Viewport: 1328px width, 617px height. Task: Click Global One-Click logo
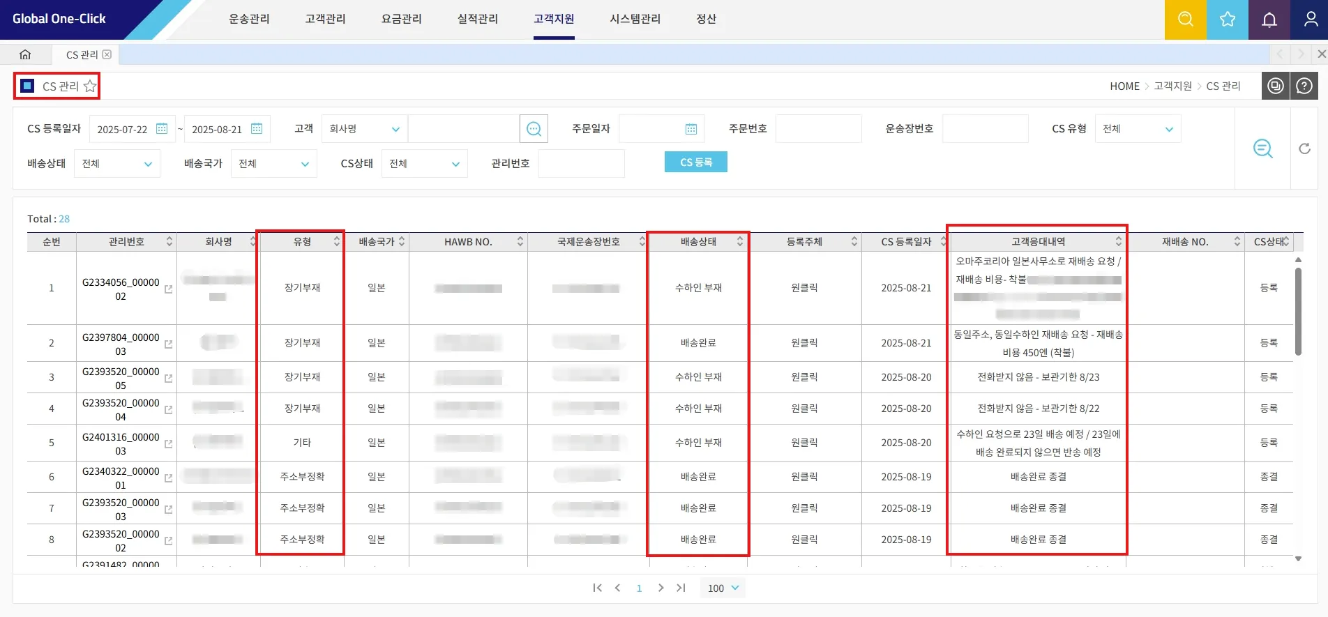pyautogui.click(x=59, y=19)
